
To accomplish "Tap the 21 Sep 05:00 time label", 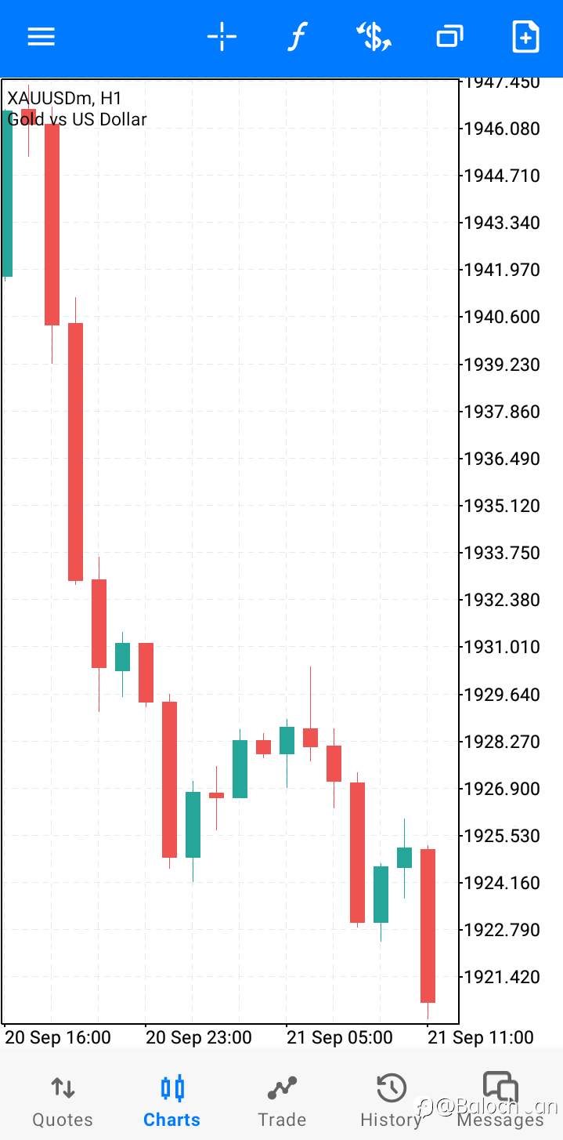I will click(x=339, y=1037).
